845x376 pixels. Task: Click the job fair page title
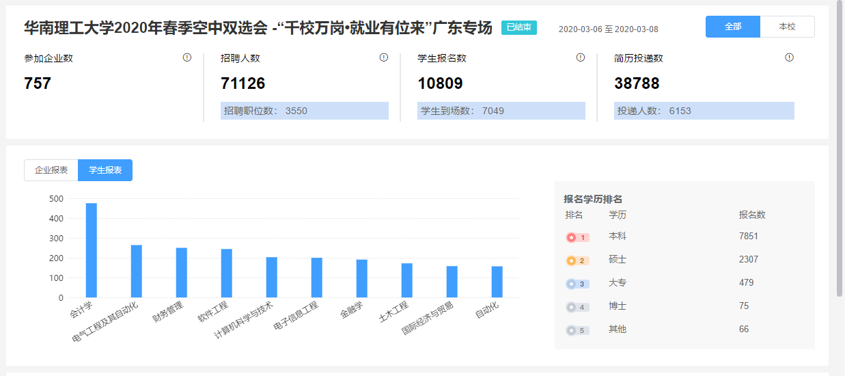pyautogui.click(x=258, y=28)
